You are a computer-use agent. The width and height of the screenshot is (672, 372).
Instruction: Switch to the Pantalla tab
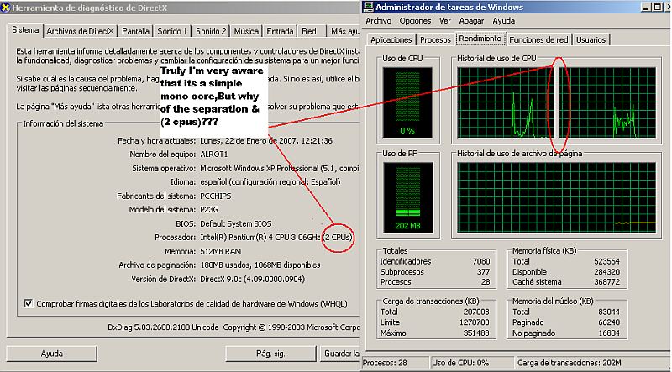135,31
